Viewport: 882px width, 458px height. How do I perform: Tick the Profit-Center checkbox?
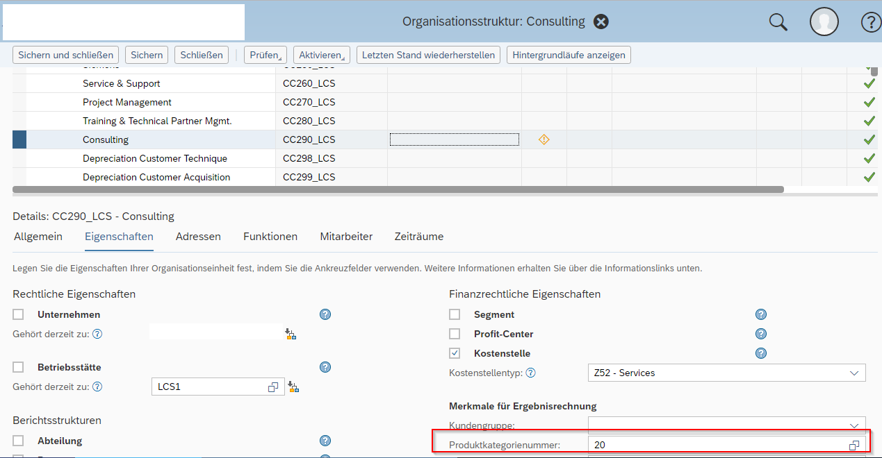(x=455, y=334)
